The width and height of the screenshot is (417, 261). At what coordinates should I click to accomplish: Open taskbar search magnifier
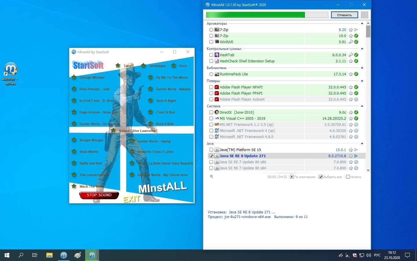(21, 255)
